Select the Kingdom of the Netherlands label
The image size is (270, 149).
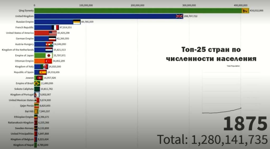(18, 50)
